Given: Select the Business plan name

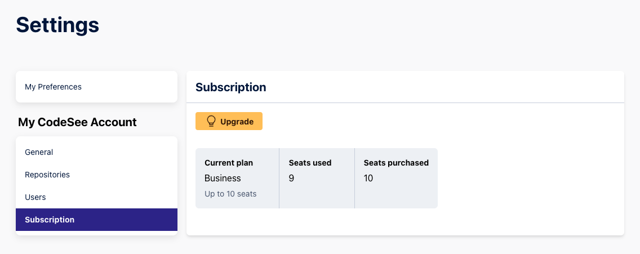Looking at the screenshot, I should tap(223, 178).
